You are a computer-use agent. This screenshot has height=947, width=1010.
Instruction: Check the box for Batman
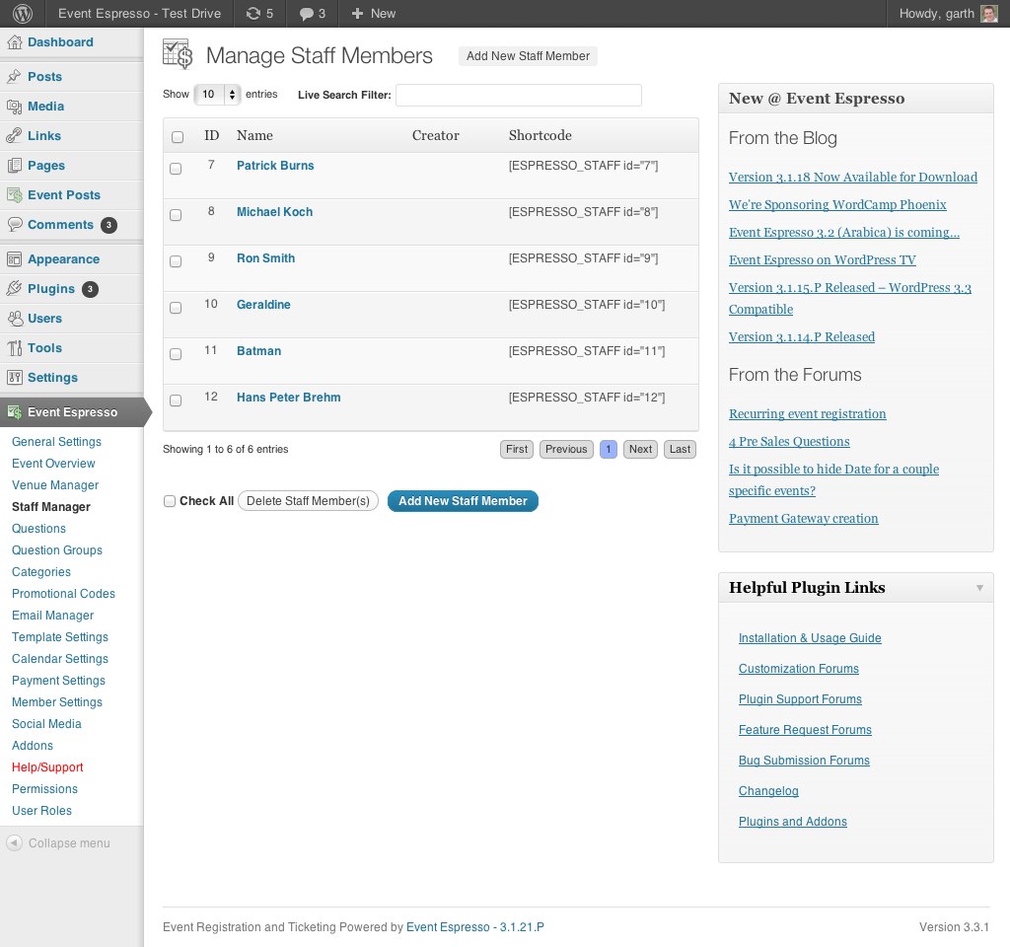176,354
